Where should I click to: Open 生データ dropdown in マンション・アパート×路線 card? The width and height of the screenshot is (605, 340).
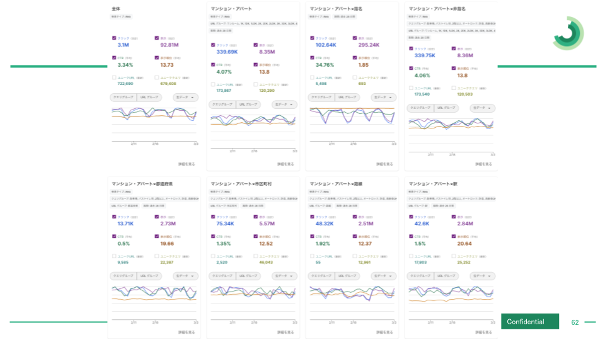(x=384, y=276)
